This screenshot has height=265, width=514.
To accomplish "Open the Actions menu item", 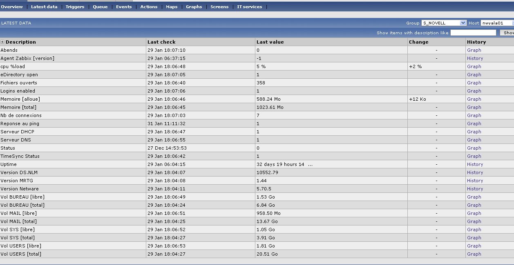I will click(149, 7).
